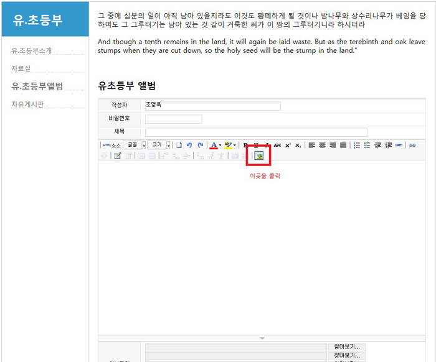Open 자유게시판 sidebar menu
436x362 pixels.
point(27,104)
